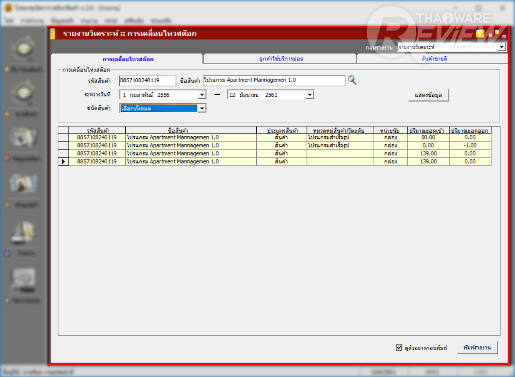Image resolution: width=515 pixels, height=377 pixels.
Task: Click the ปริมาณยอดออก column header
Action: [470, 130]
